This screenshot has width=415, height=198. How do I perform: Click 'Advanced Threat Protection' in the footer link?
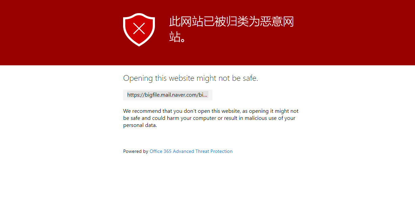point(203,151)
